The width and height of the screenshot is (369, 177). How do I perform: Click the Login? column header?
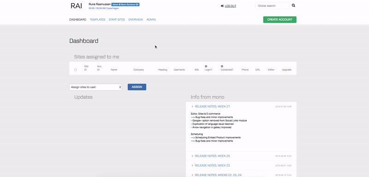(208, 70)
